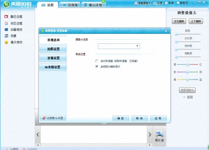Click the 美图拍拍 green logo icon
The image size is (209, 150).
tap(6, 4)
